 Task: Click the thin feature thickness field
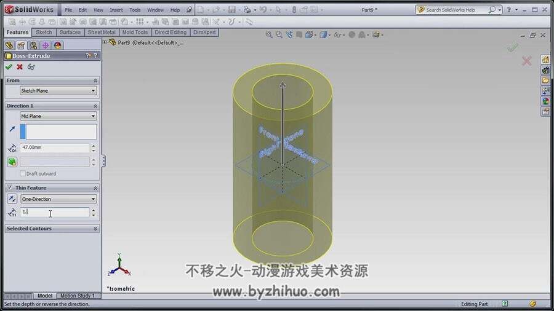(x=54, y=212)
